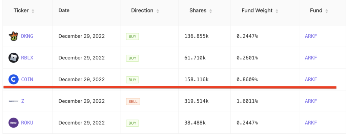Open ARKF fund link in Z row
This screenshot has height=134, width=347.
click(311, 101)
